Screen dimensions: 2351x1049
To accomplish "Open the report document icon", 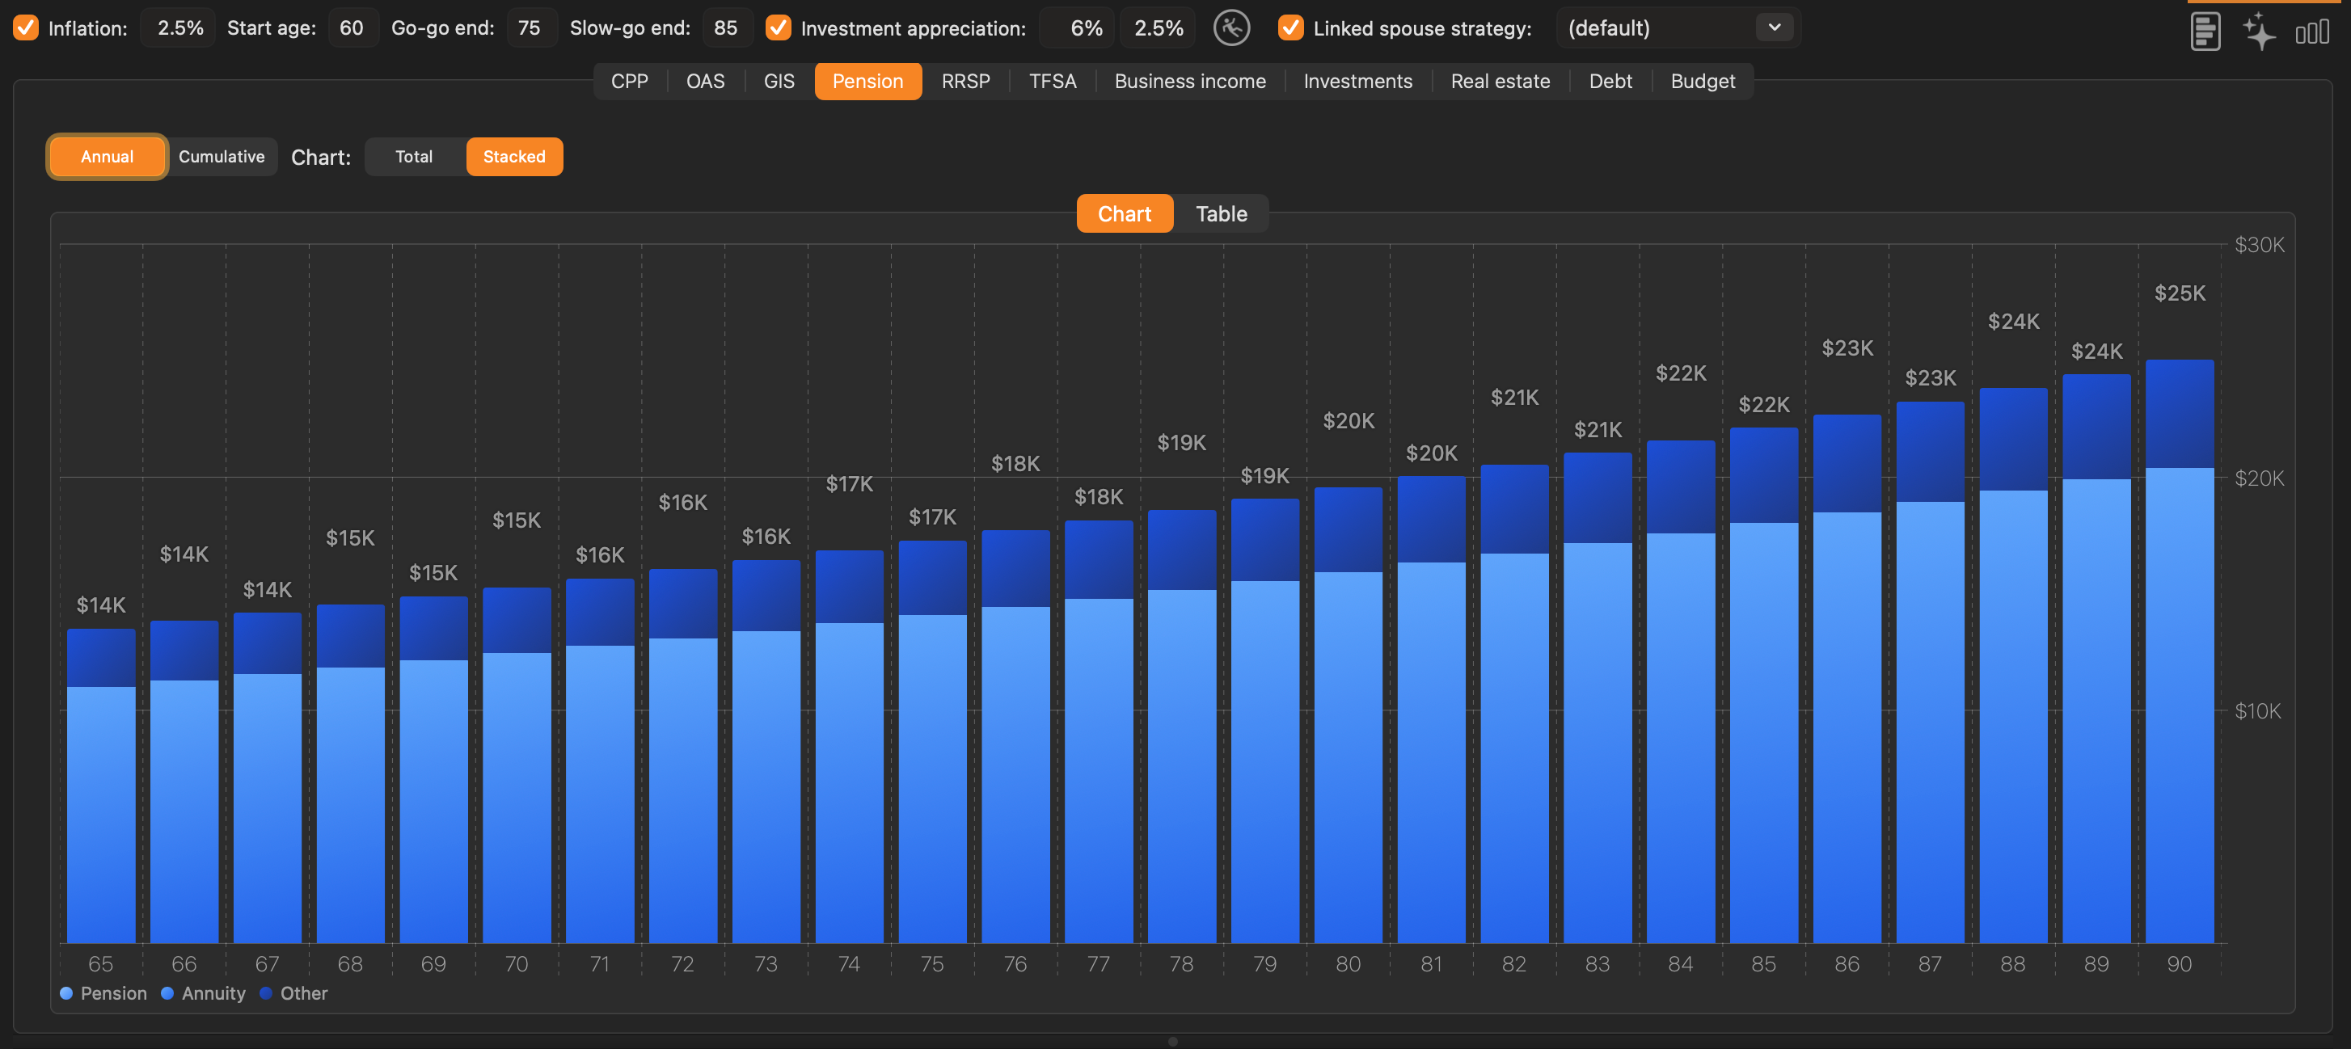I will [2205, 31].
